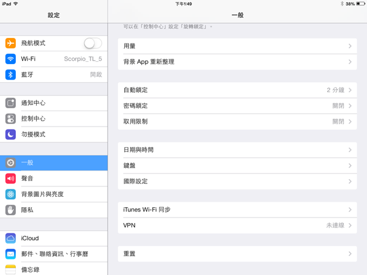367x275 pixels.
Task: Toggle the Airplane mode switch
Action: click(x=93, y=43)
